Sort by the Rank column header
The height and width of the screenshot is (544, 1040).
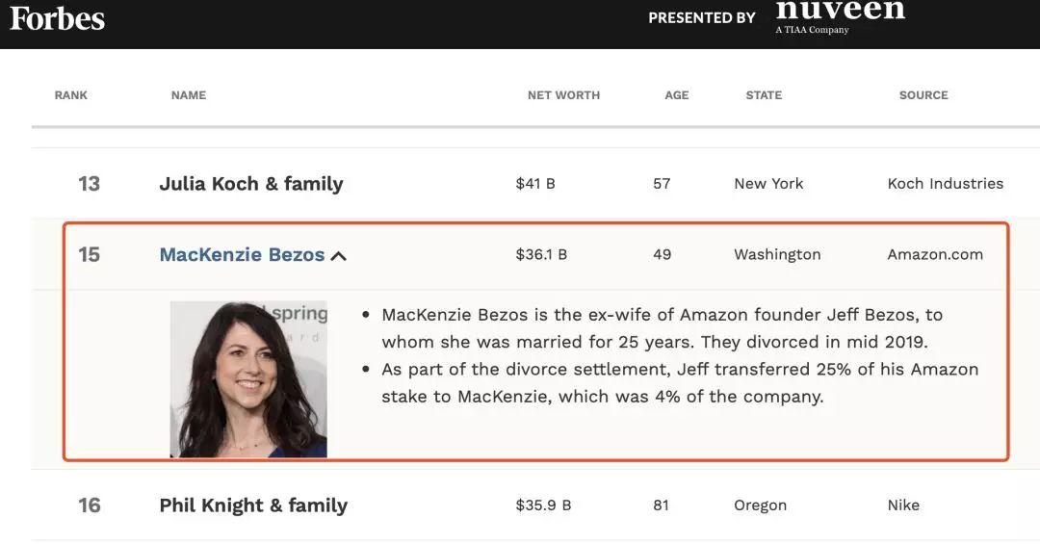coord(70,95)
